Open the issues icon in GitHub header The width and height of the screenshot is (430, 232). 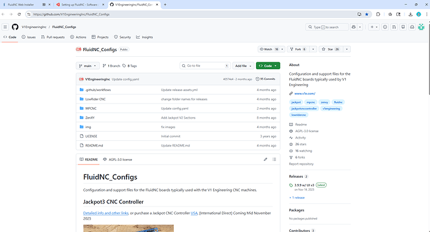pyautogui.click(x=385, y=27)
